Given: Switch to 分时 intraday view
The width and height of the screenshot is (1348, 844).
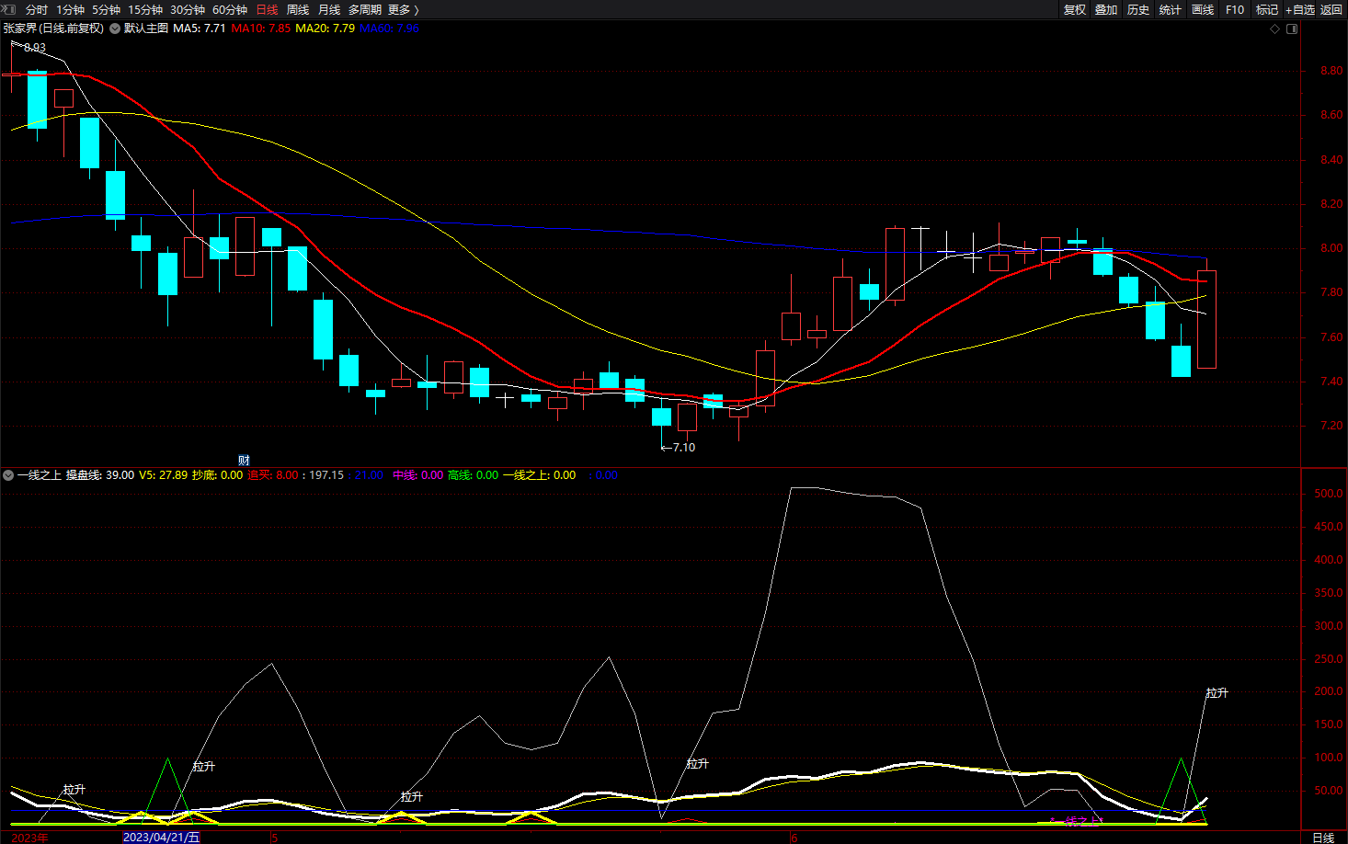Looking at the screenshot, I should pos(37,9).
